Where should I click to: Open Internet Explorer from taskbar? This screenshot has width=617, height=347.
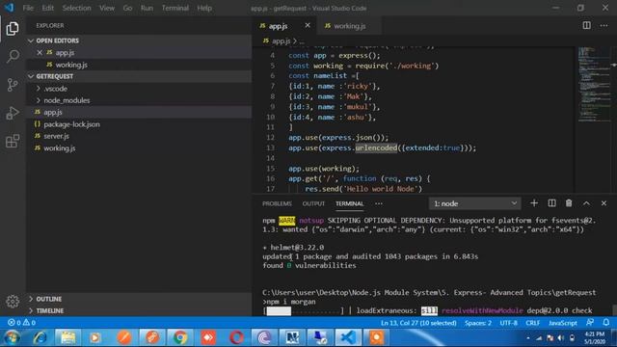click(40, 337)
